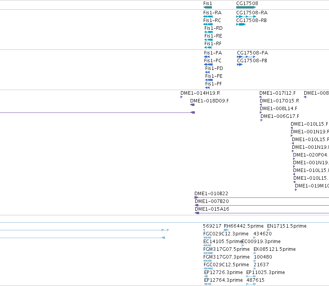Select EC00919.3prime feature

point(261,242)
